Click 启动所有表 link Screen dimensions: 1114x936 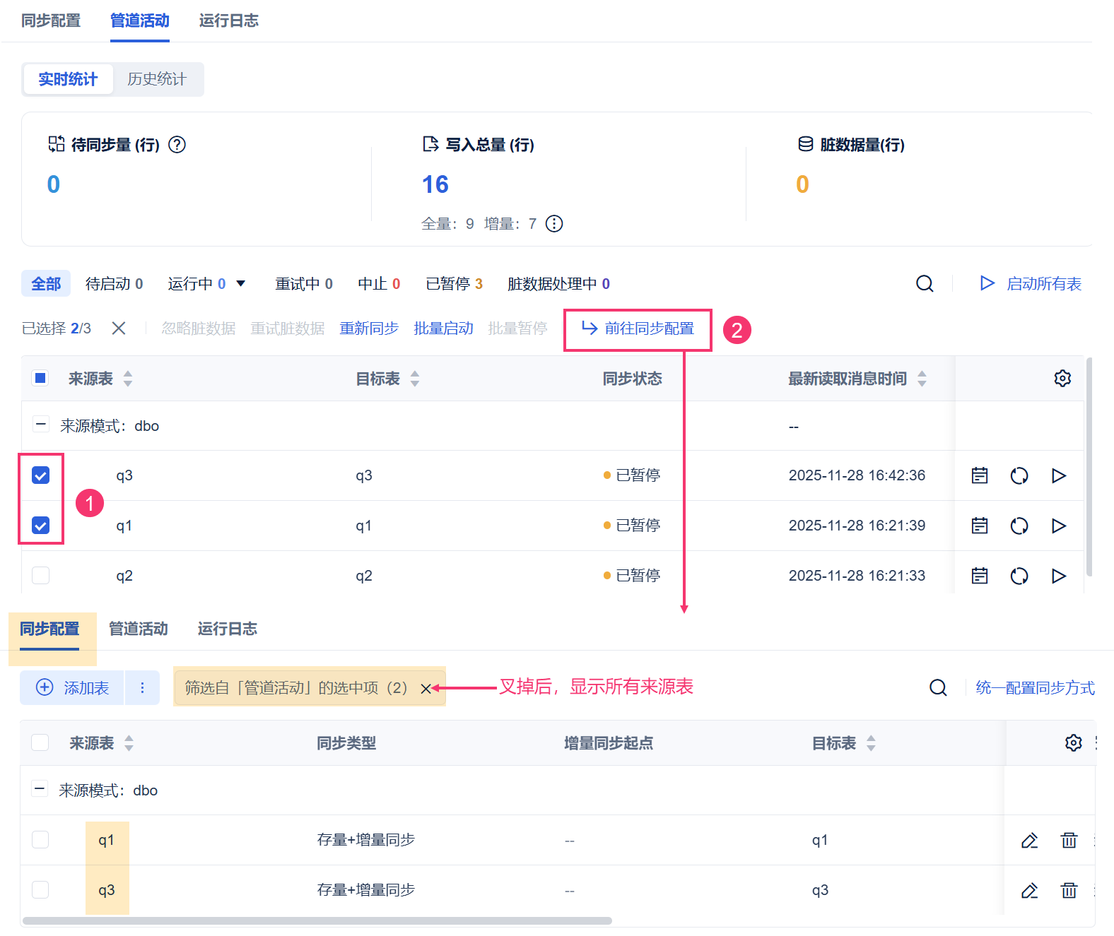[x=1044, y=284]
